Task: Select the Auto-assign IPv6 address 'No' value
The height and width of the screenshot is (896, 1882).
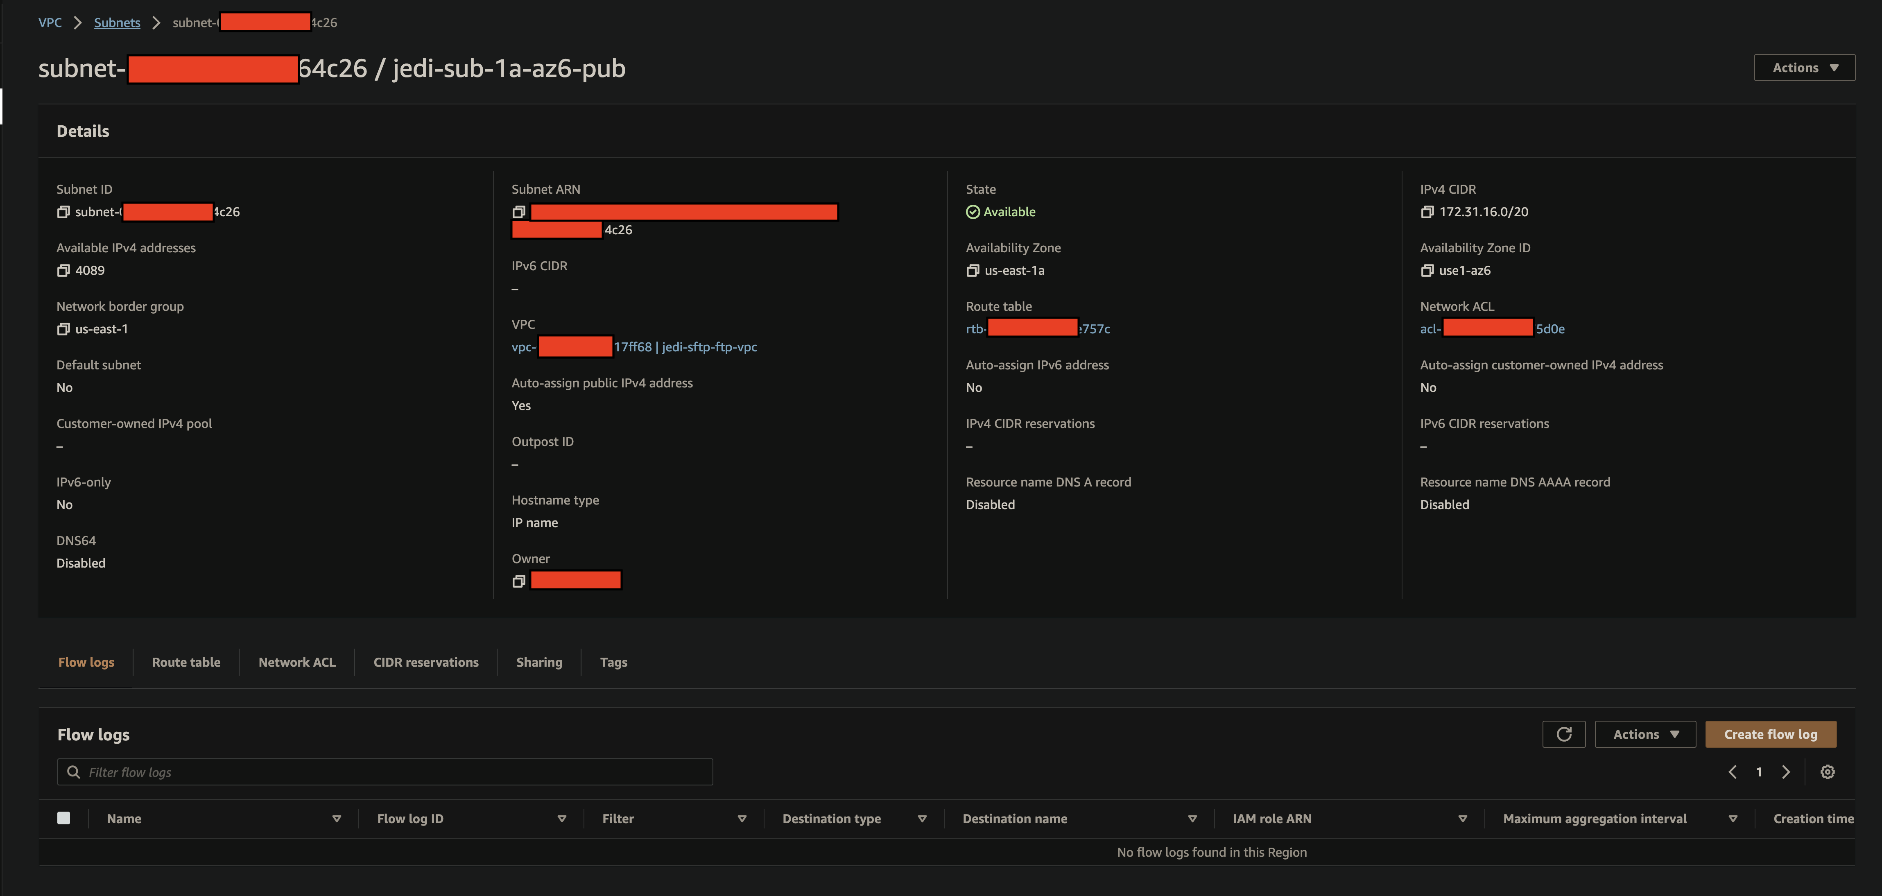Action: click(x=974, y=387)
